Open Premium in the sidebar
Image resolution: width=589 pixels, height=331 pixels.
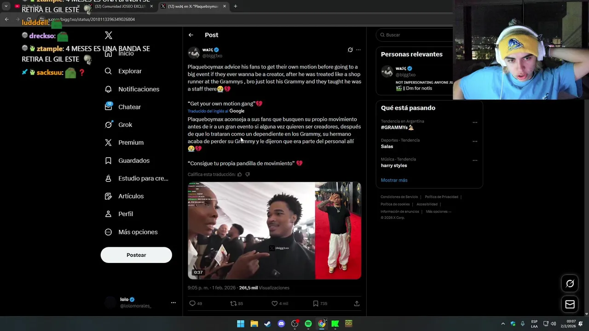pos(124,143)
